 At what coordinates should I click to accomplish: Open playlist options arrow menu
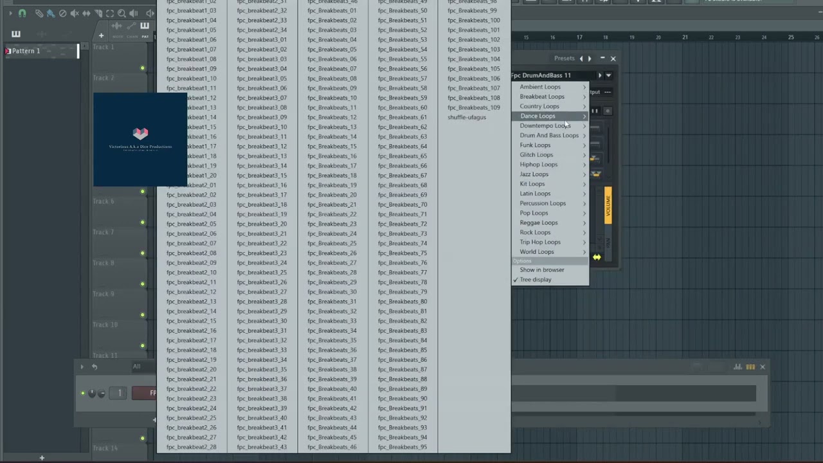coord(10,13)
